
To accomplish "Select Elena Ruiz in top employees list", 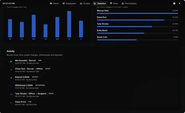I will click(x=101, y=17).
